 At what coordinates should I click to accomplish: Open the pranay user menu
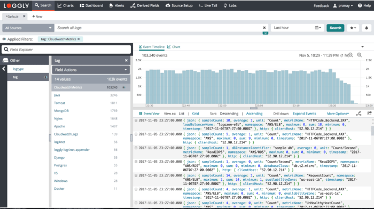tap(343, 5)
